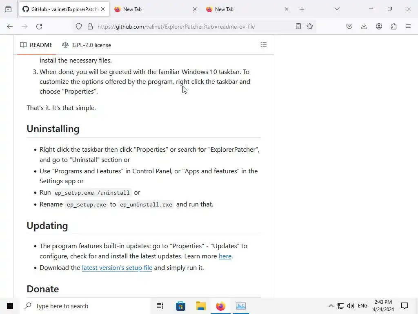418x314 pixels.
Task: Toggle reader view icon in address bar
Action: (x=298, y=26)
